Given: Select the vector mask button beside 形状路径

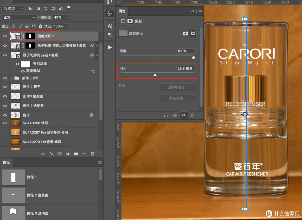Looking at the screenshot, I should coord(193,33).
